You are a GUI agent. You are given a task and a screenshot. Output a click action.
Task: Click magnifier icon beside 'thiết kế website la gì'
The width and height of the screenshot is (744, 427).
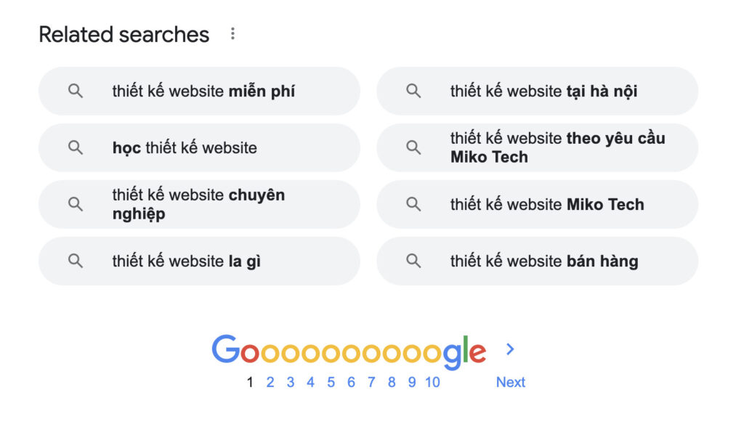(76, 261)
